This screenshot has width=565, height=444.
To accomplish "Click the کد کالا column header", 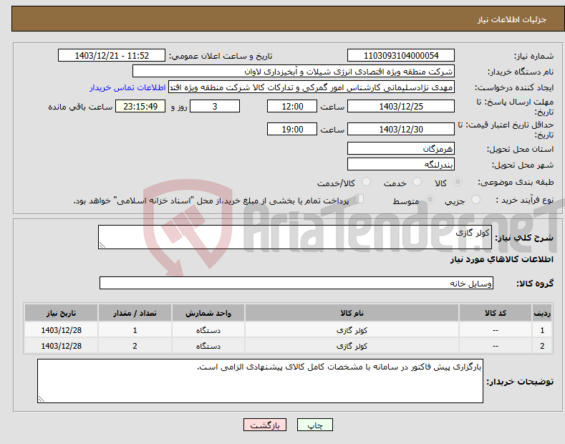I will pos(496,313).
